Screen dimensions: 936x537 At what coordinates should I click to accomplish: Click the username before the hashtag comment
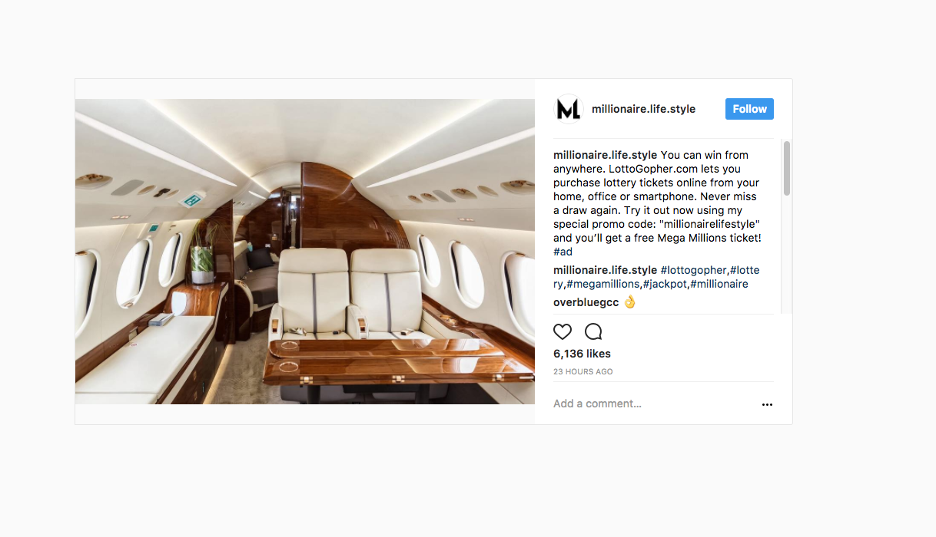tap(605, 270)
